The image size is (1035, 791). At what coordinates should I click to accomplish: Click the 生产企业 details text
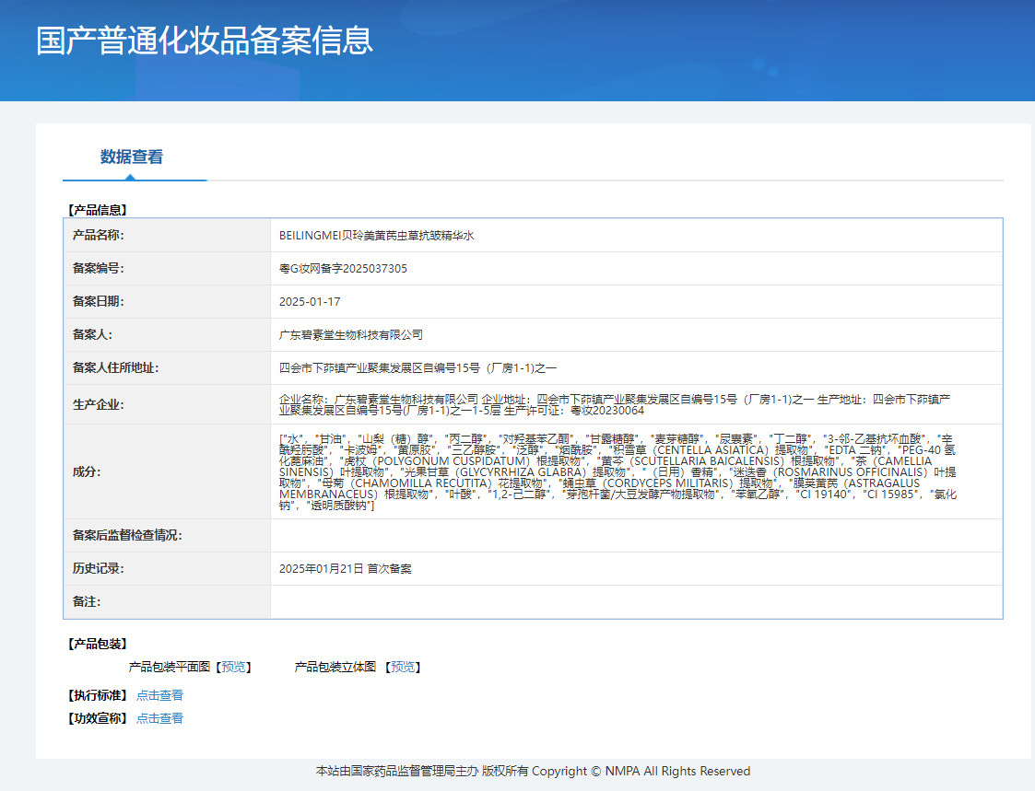coord(615,404)
